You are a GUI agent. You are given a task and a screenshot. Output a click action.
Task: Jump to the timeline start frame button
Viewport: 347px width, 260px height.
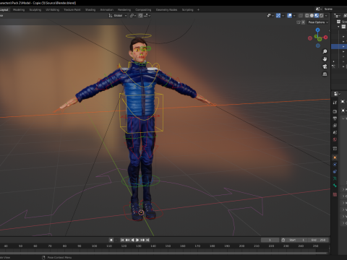click(122, 240)
